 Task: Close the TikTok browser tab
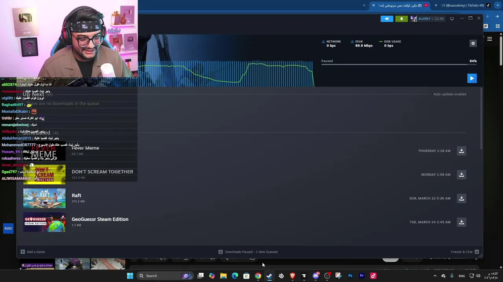click(435, 5)
